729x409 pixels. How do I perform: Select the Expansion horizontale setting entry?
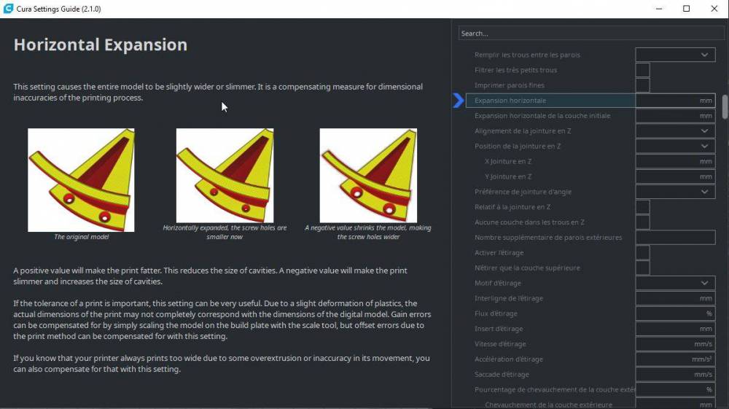tap(550, 101)
